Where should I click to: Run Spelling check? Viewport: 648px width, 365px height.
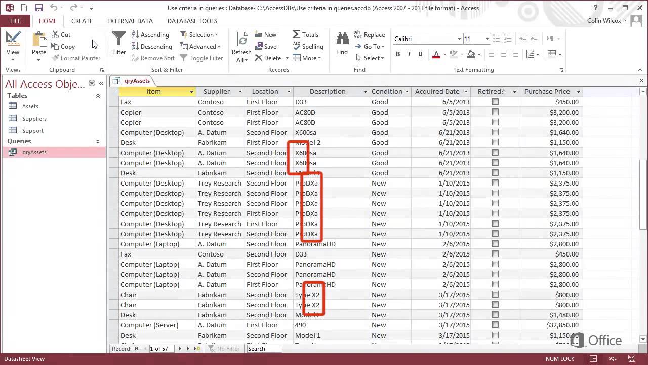tap(308, 46)
